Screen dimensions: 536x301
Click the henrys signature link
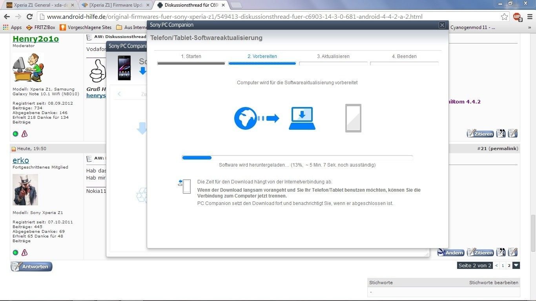[x=96, y=95]
